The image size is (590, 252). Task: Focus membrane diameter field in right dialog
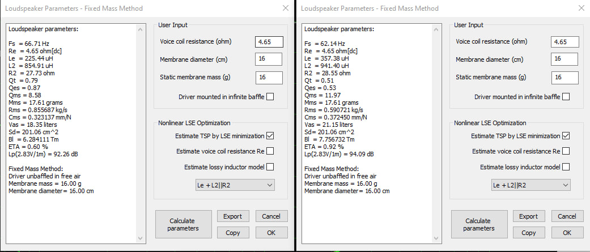click(x=564, y=59)
